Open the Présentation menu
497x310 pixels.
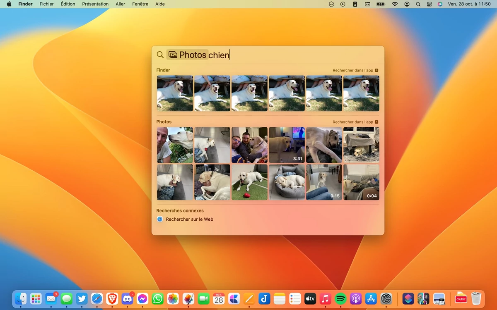click(95, 4)
